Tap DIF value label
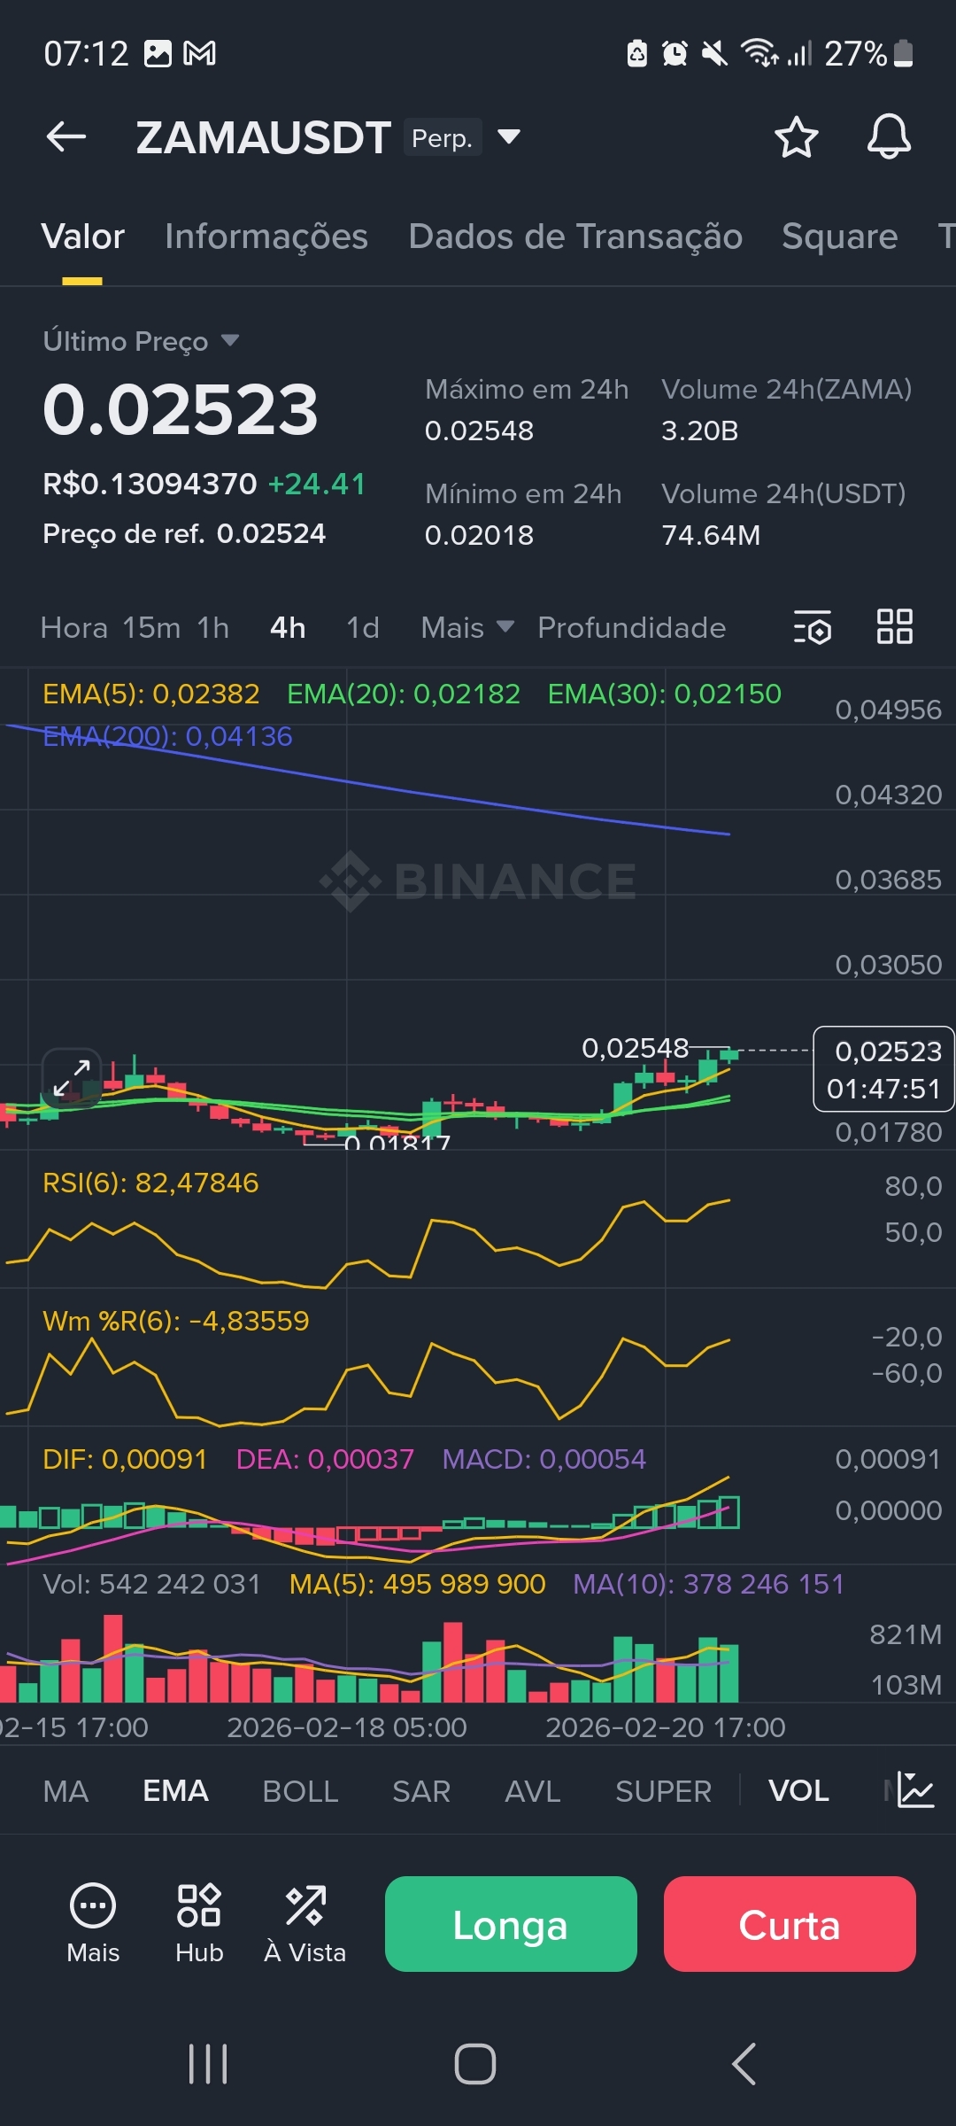 125,1459
